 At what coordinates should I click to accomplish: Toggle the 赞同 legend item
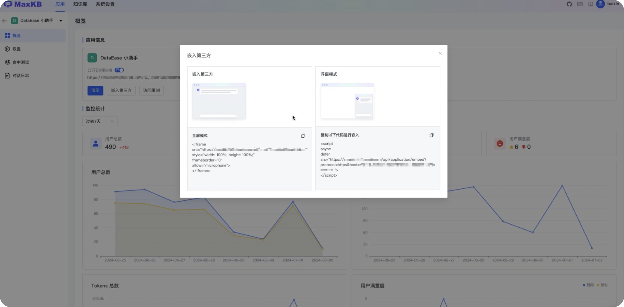[588, 285]
